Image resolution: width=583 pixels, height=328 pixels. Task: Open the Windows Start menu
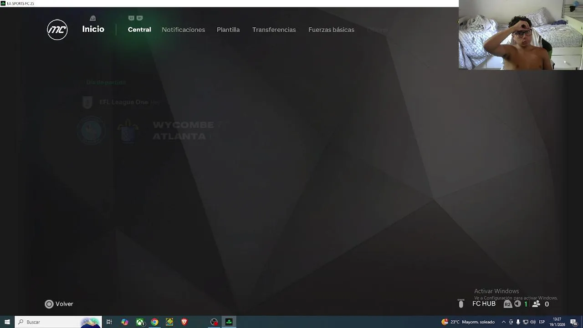[7, 322]
